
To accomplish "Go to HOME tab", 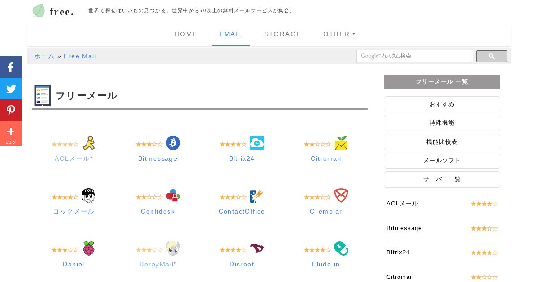I will (x=186, y=34).
